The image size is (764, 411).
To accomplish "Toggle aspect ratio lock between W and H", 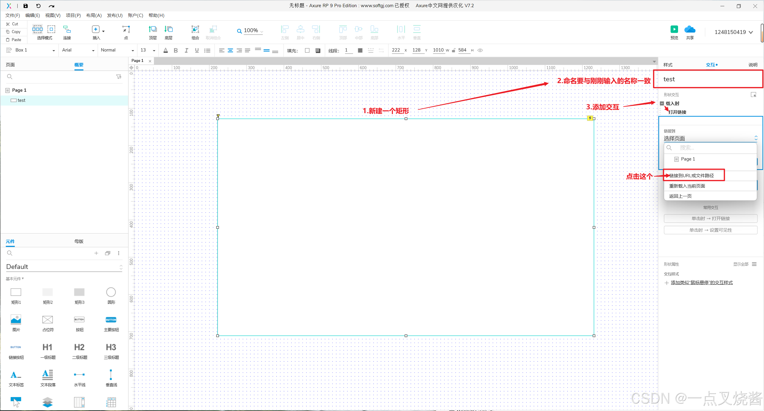I will pyautogui.click(x=454, y=50).
